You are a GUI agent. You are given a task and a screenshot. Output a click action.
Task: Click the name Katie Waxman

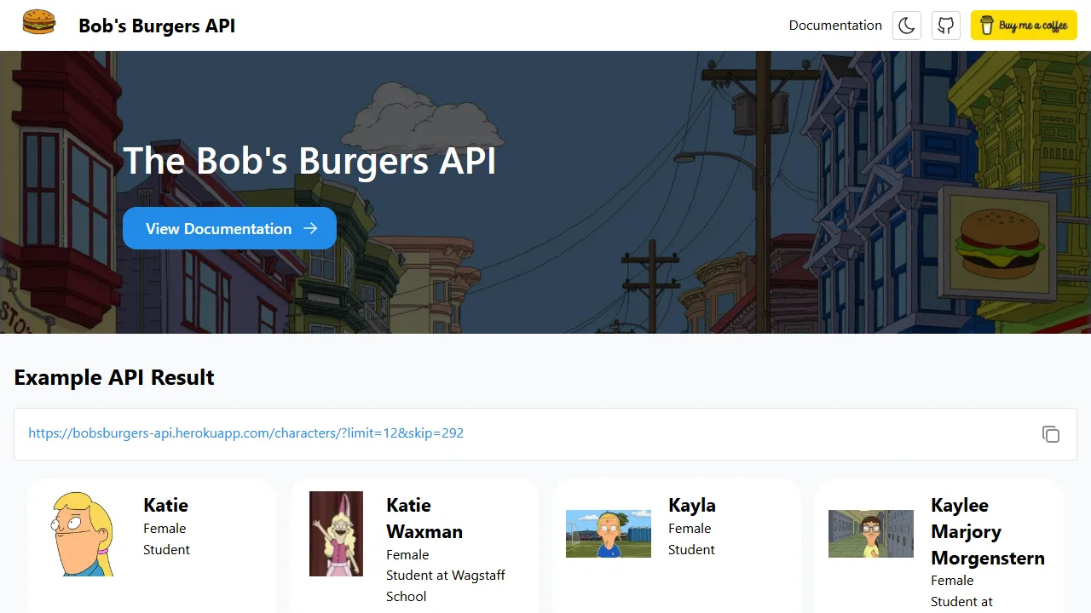coord(424,518)
